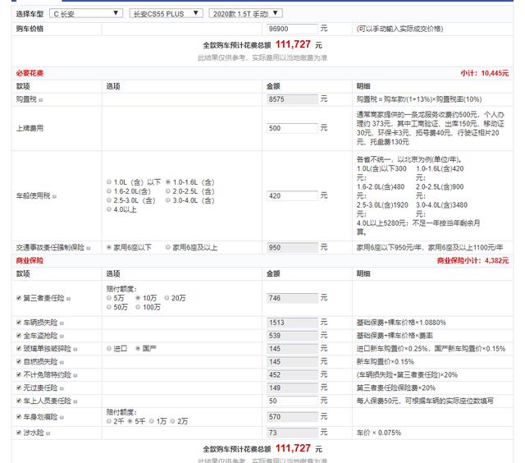Screen dimensions: 525x463
Task: Select the 4.0以上 displacement radio
Action: [x=109, y=209]
